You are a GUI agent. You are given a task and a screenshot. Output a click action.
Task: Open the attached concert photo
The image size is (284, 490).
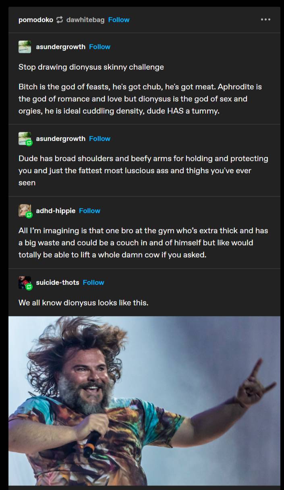(x=144, y=401)
